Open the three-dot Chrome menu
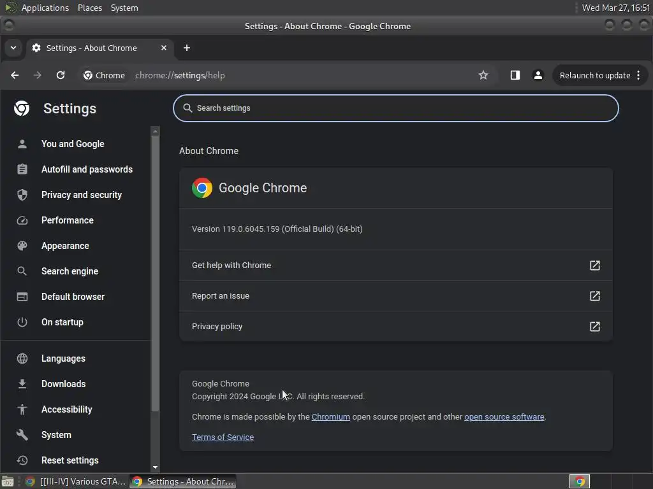The width and height of the screenshot is (653, 489). 638,75
